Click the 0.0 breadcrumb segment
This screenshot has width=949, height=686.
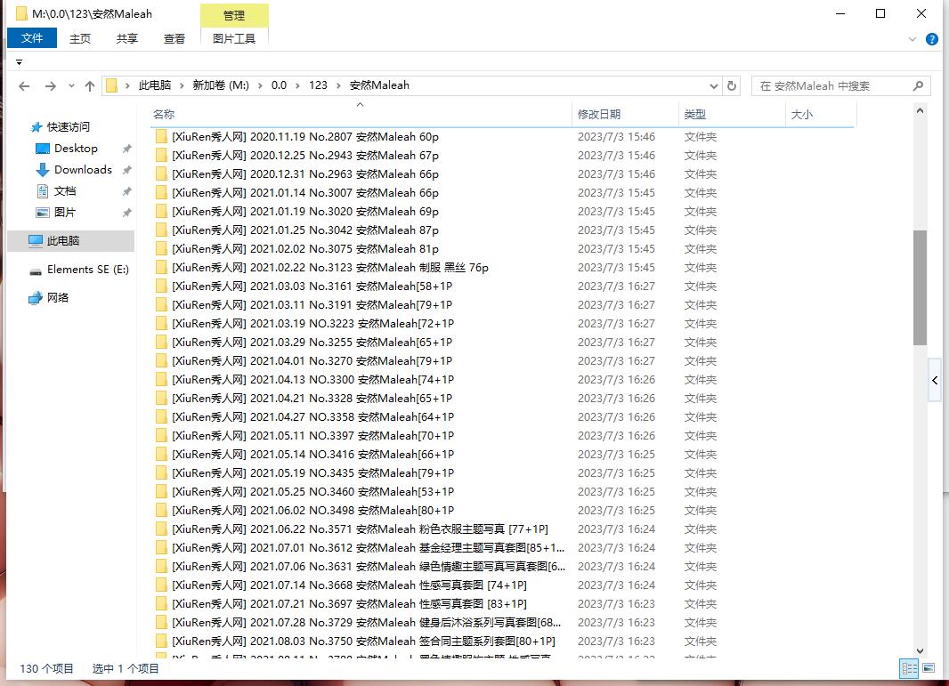click(x=279, y=85)
